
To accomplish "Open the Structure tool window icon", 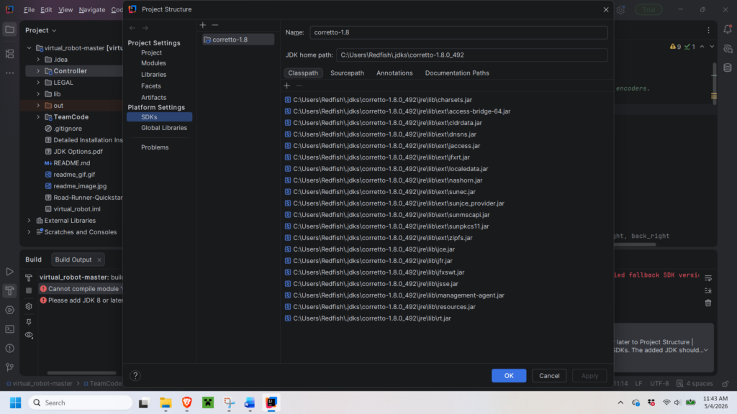I will point(9,54).
